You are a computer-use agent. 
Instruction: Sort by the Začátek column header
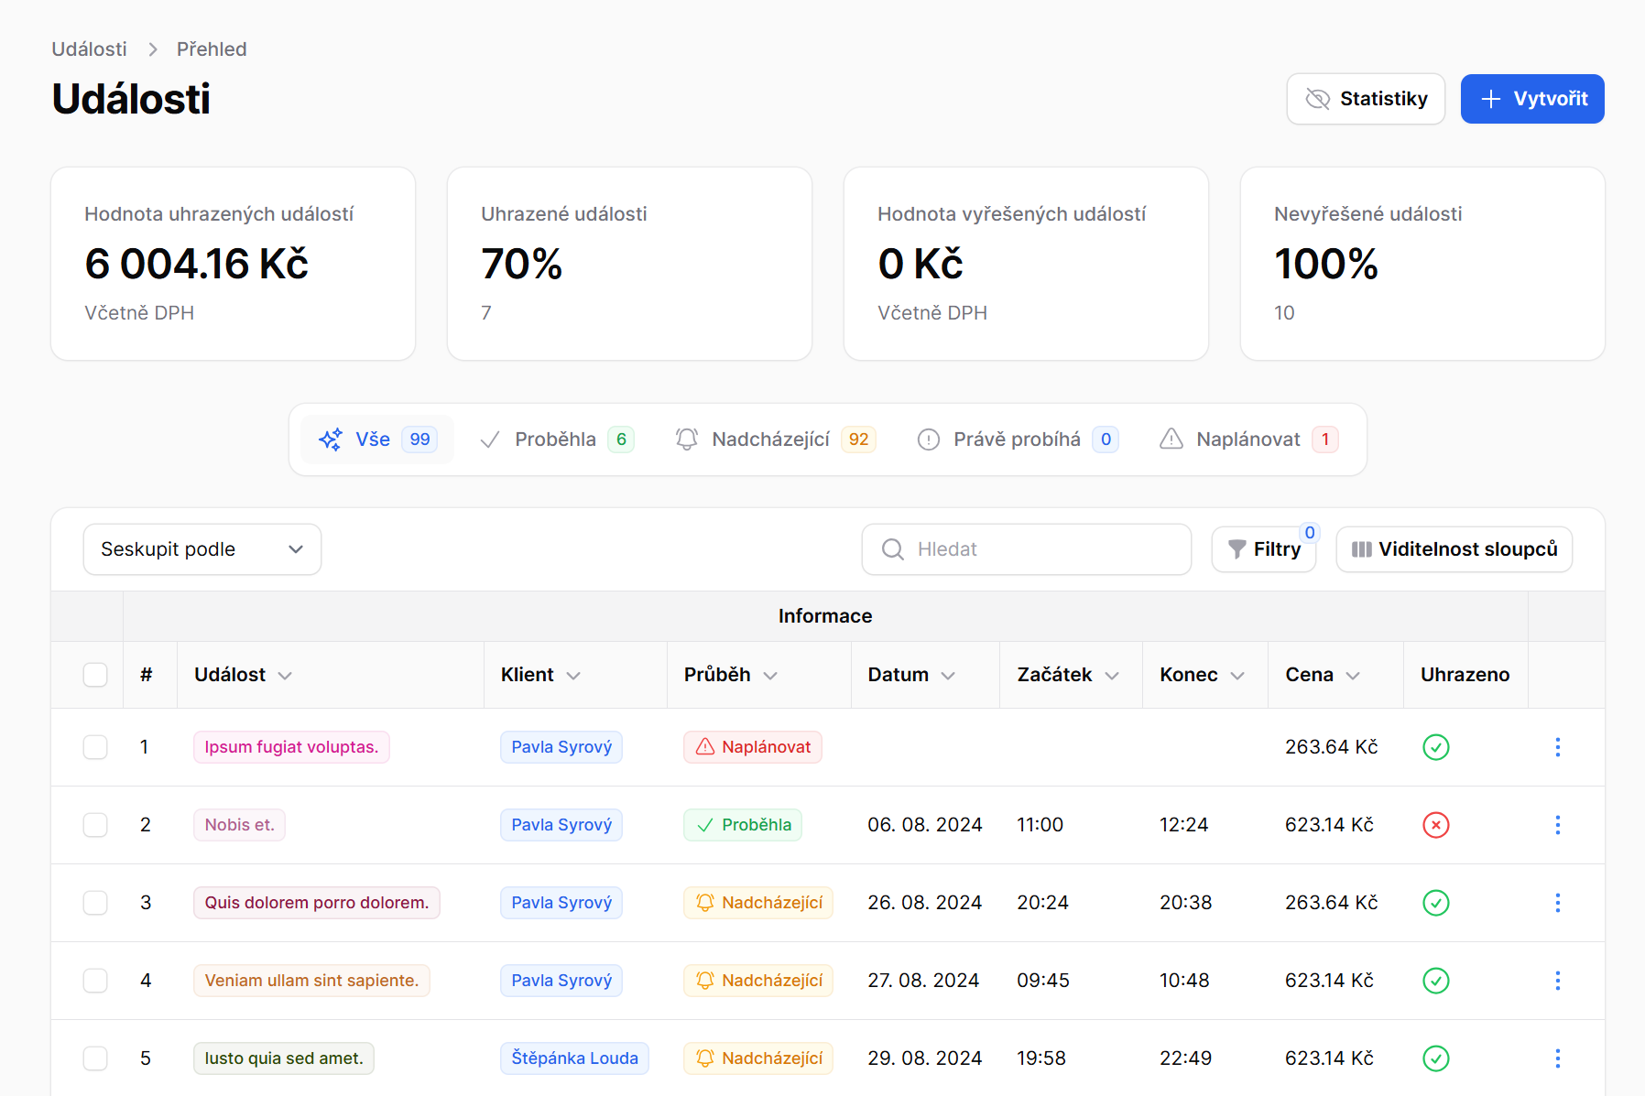coord(1068,675)
